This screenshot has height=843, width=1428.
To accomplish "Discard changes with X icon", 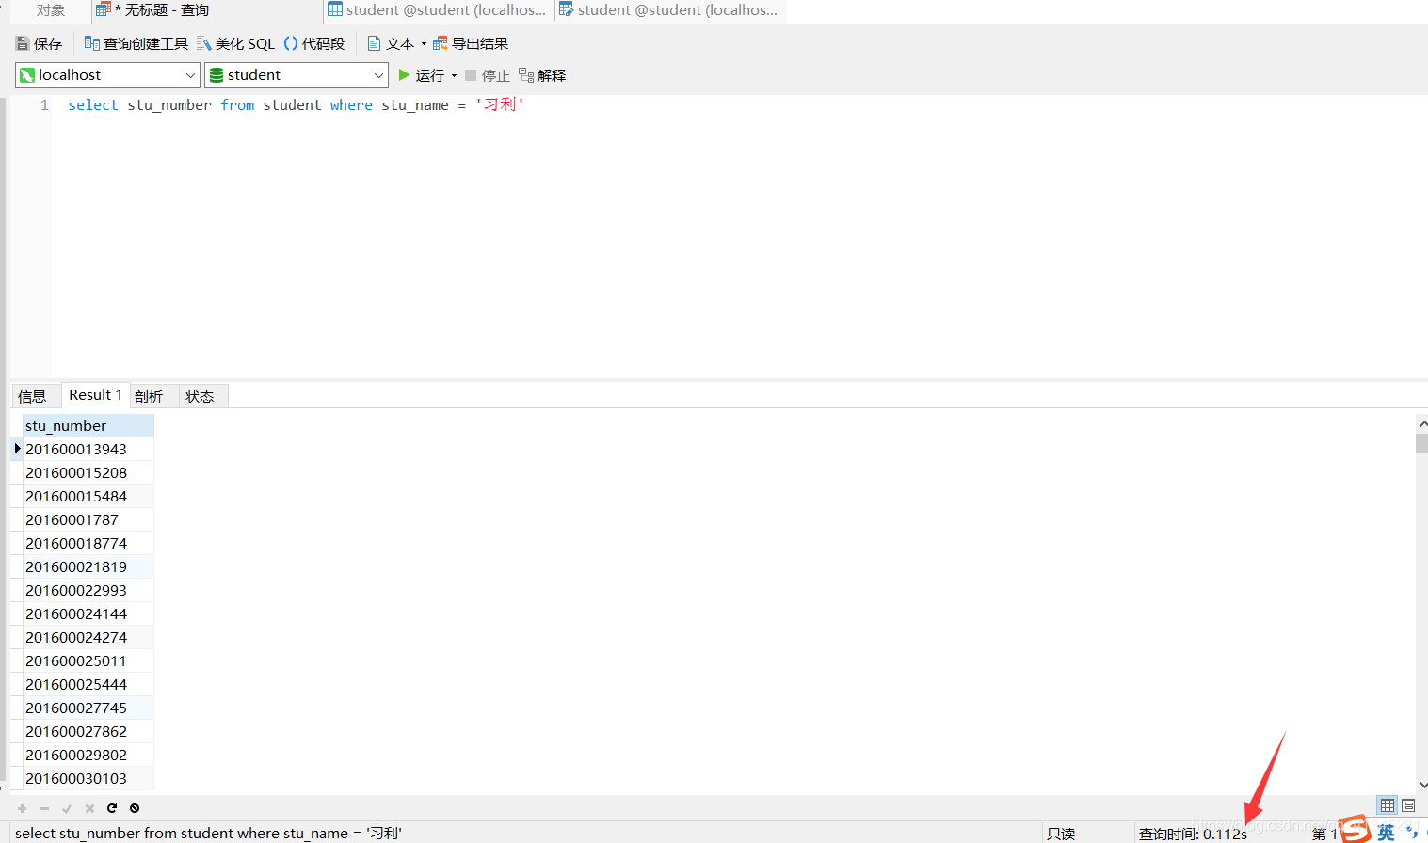I will coord(89,808).
